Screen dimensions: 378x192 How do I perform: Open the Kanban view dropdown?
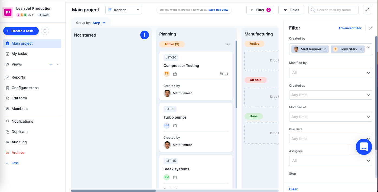point(123,10)
